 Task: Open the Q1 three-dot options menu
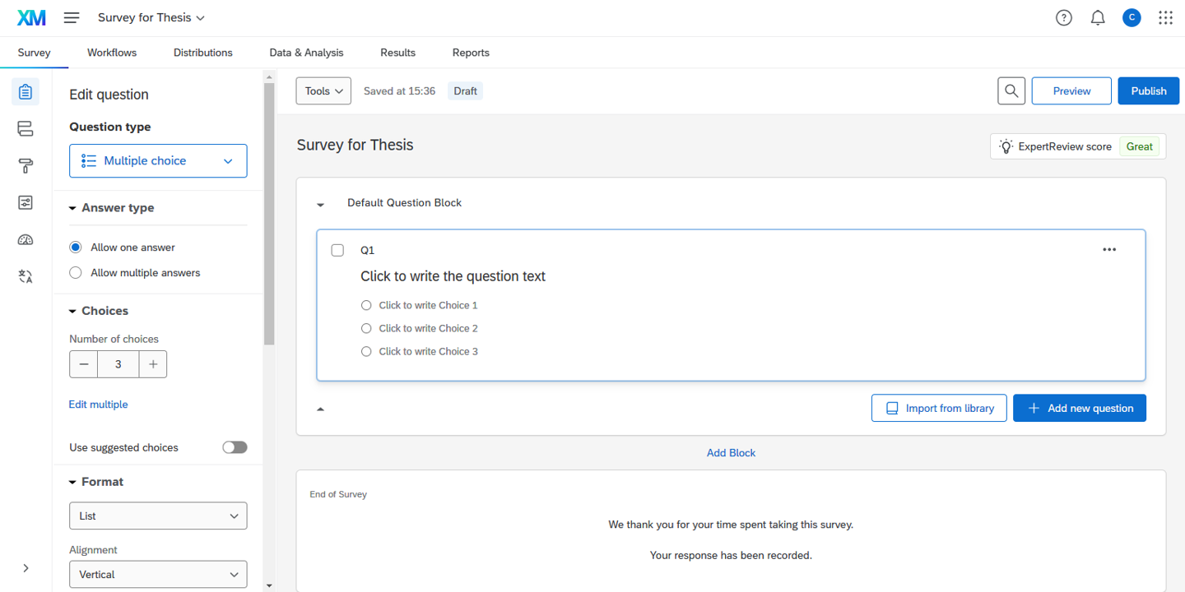tap(1109, 250)
